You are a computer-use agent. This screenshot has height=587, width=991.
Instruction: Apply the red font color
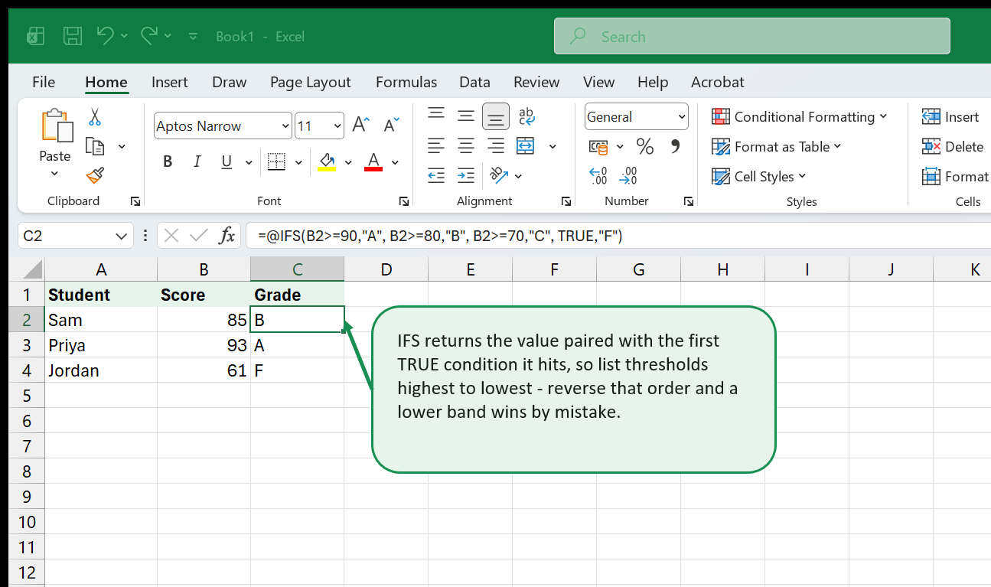(373, 161)
